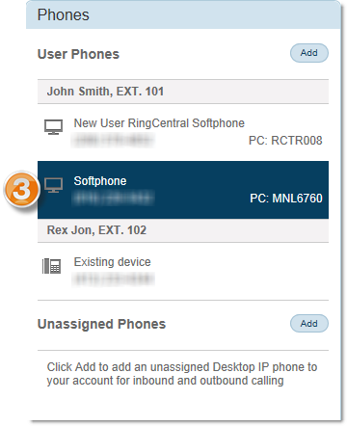Click the unassigned Desktop IP phone help text
Viewport: 347px width, 426px height.
click(182, 374)
